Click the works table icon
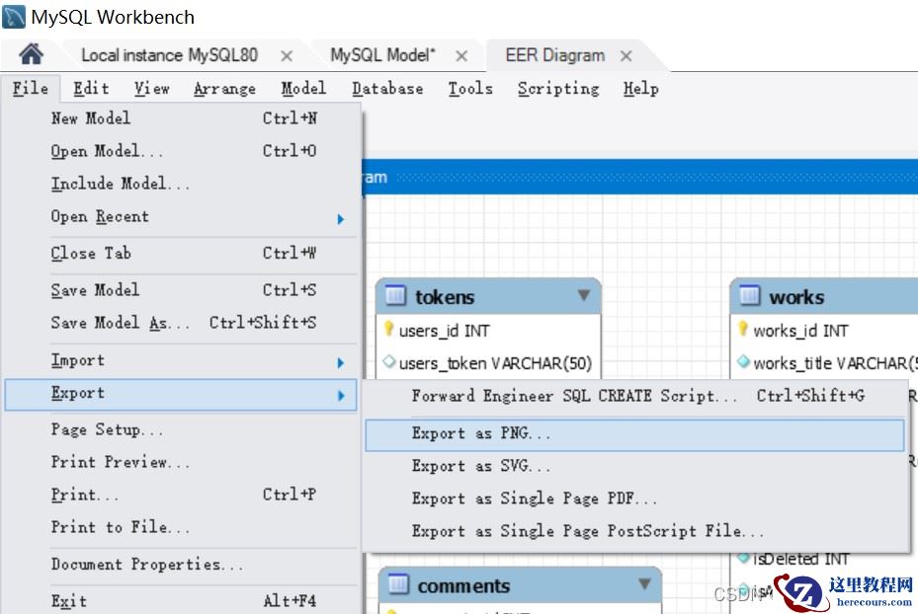The image size is (918, 614). tap(749, 295)
